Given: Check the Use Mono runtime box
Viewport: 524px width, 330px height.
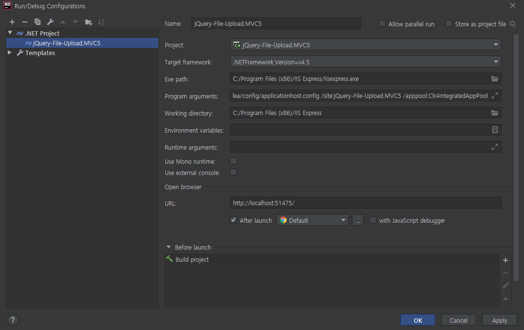Looking at the screenshot, I should click(x=233, y=161).
